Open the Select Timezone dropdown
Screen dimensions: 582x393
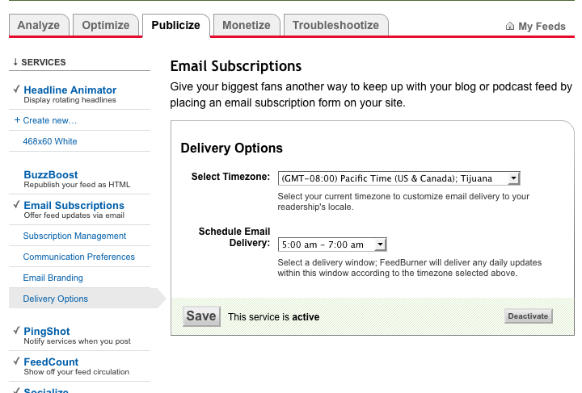coord(399,178)
